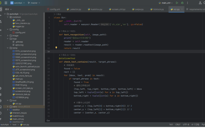
Task: Open apks.log in project tree
Action: [x=18, y=45]
